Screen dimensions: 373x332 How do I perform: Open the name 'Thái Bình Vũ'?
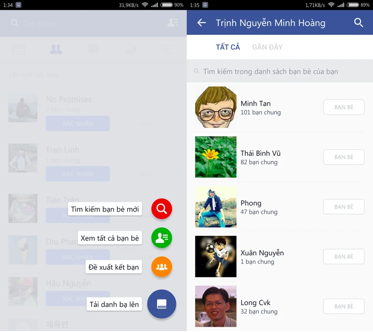[x=260, y=153]
